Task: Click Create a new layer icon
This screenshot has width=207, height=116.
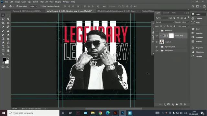Action: tap(181, 104)
